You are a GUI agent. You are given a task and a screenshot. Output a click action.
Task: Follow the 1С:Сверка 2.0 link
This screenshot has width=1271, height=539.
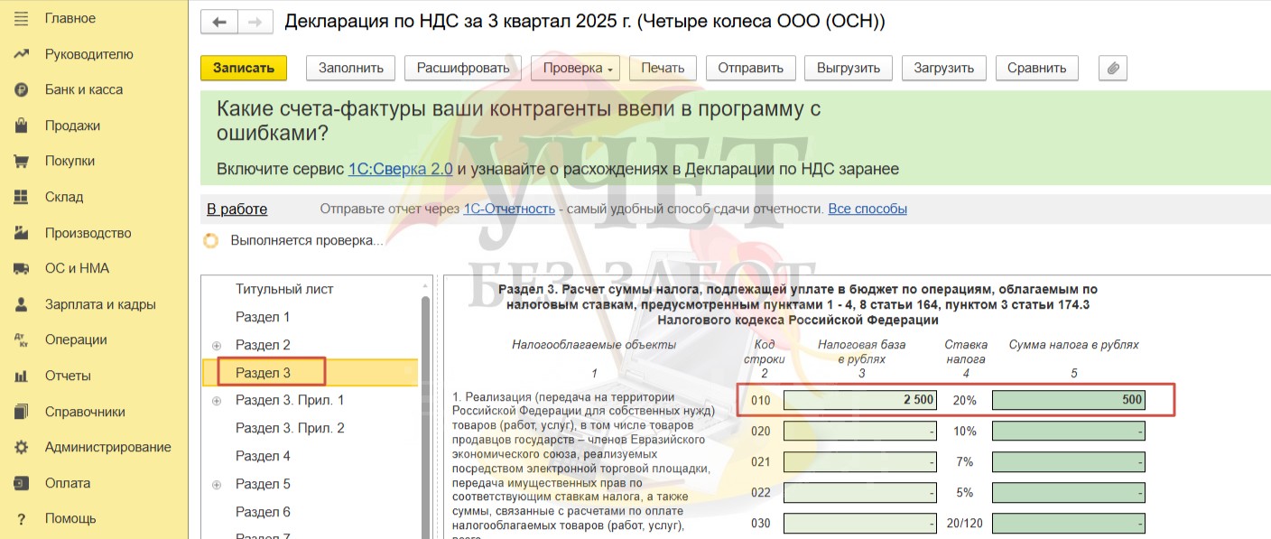point(400,169)
